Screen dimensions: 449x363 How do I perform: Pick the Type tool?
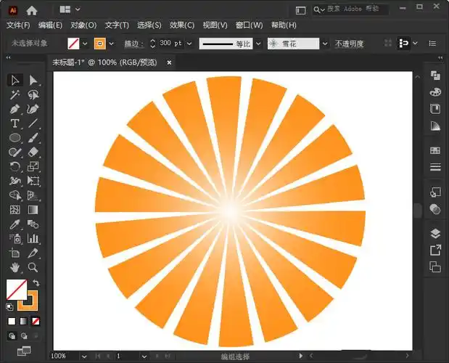[15, 123]
